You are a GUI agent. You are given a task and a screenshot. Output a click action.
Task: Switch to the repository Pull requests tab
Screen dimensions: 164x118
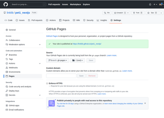point(35,20)
